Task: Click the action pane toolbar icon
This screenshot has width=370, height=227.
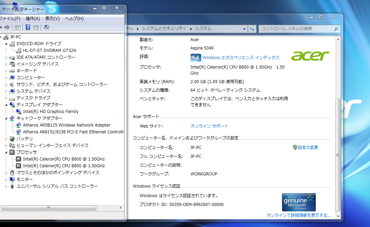Action: (x=36, y=27)
